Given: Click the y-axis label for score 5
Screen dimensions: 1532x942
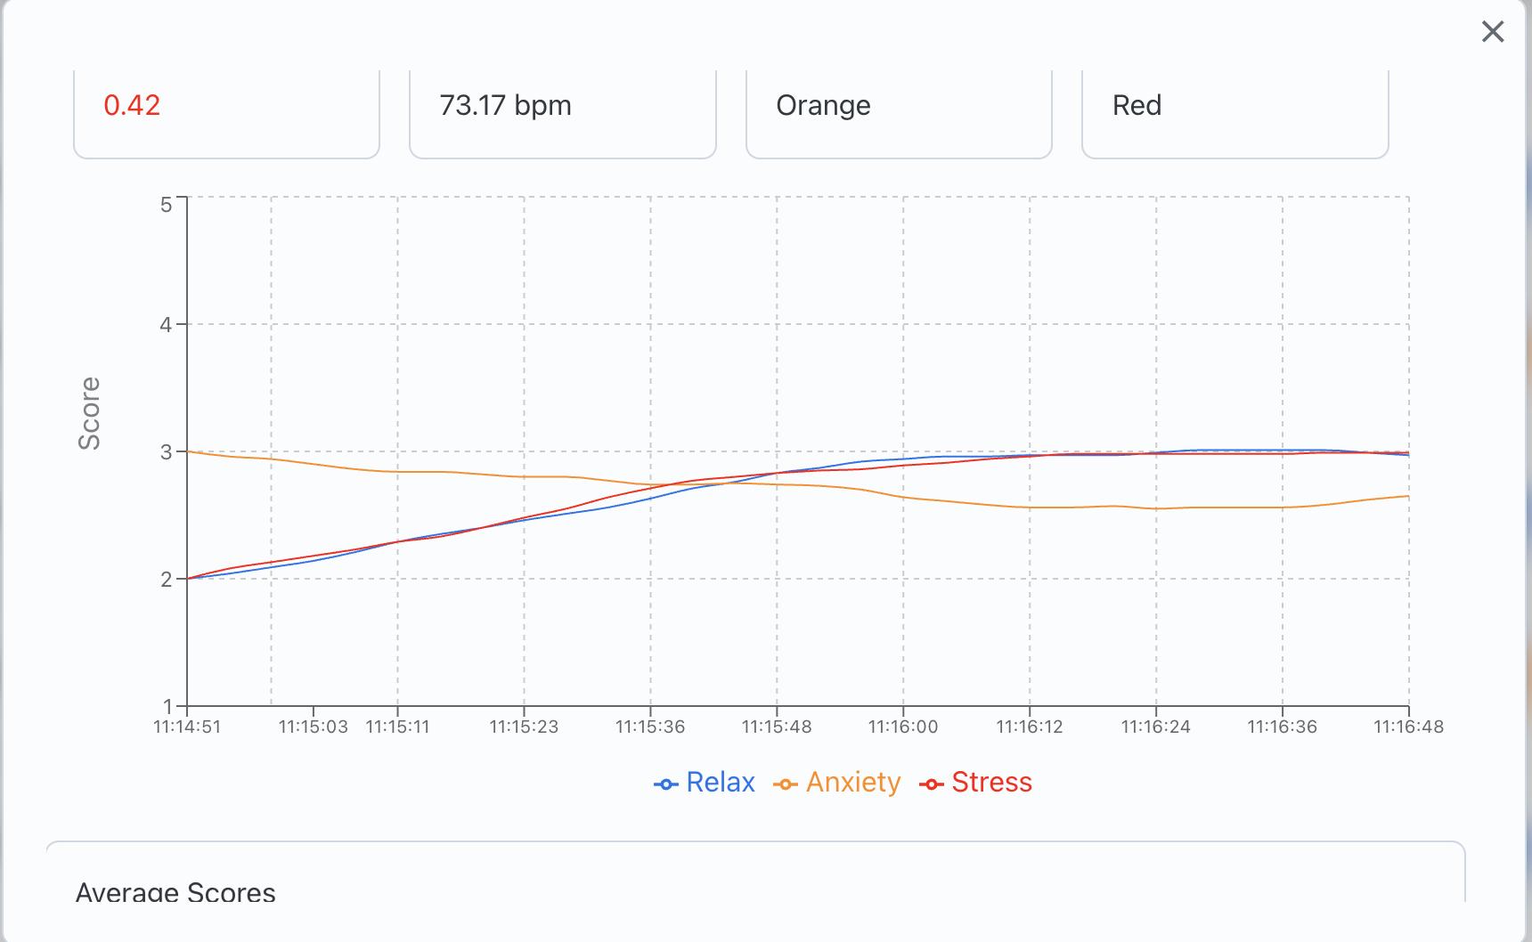Looking at the screenshot, I should pos(166,205).
